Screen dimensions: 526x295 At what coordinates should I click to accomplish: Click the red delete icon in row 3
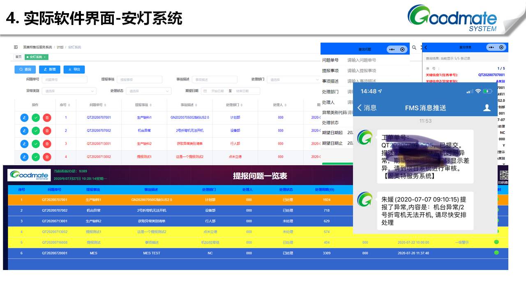coord(47,144)
